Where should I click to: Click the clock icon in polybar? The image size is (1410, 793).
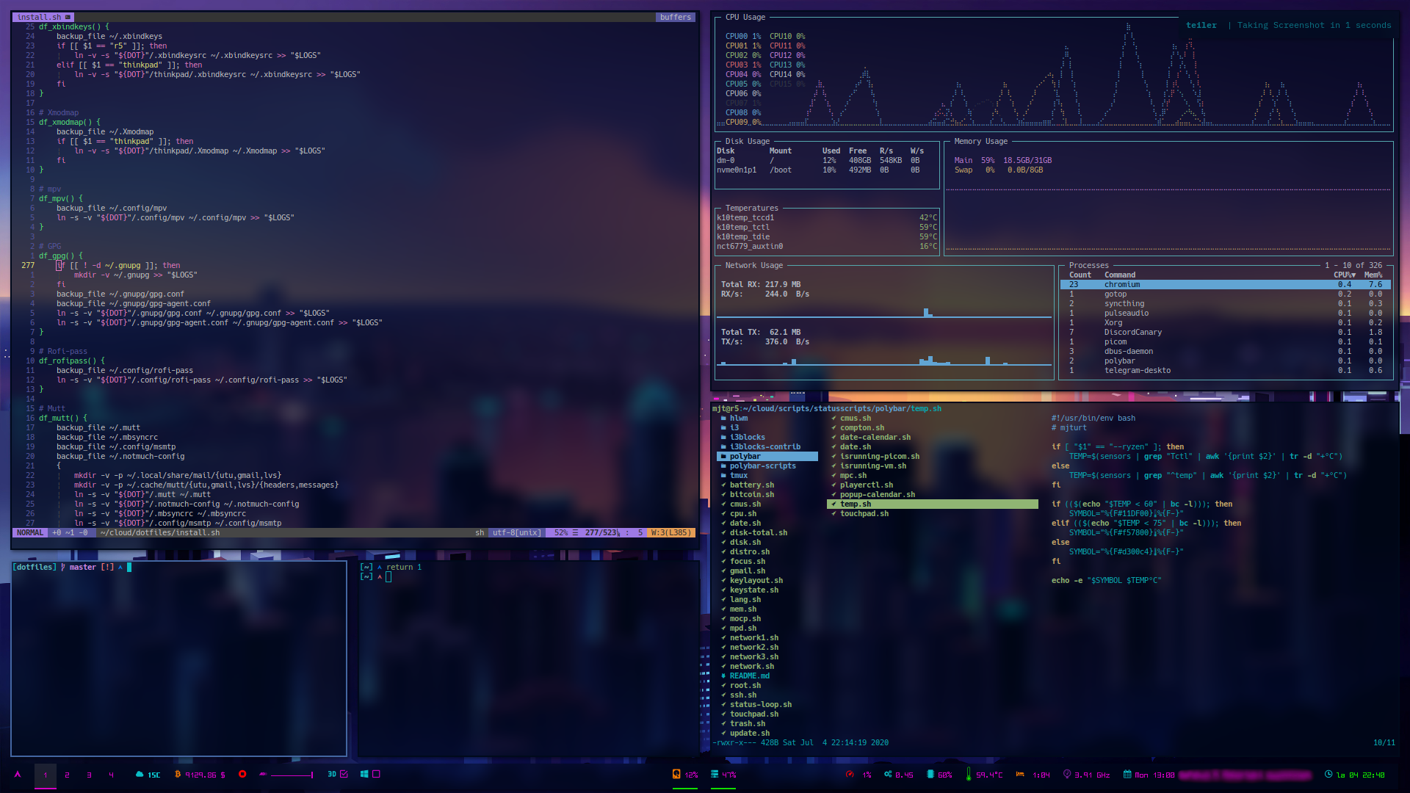coord(1328,775)
